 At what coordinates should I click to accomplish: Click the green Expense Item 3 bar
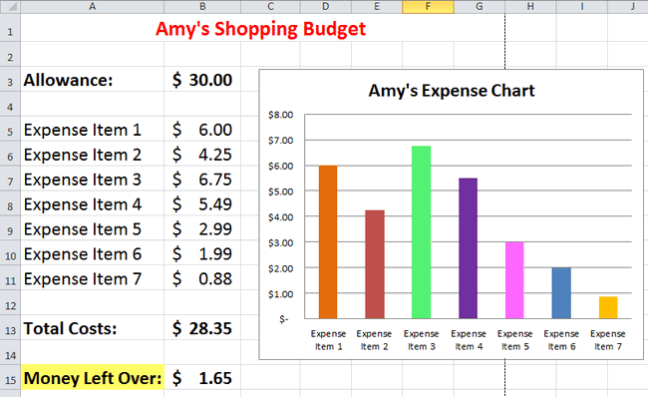coord(421,232)
